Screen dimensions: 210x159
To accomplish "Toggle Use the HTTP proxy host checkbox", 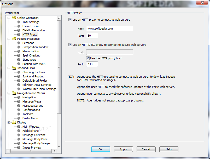I will click(x=88, y=58).
